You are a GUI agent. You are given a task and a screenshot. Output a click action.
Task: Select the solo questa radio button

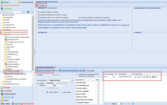coord(61,92)
